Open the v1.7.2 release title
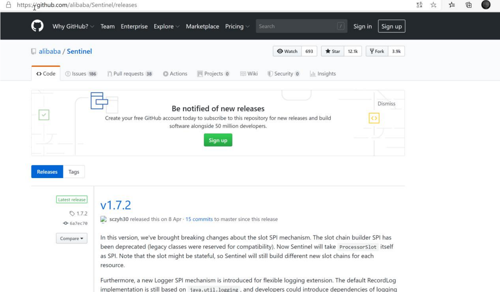The width and height of the screenshot is (500, 292). pyautogui.click(x=116, y=205)
